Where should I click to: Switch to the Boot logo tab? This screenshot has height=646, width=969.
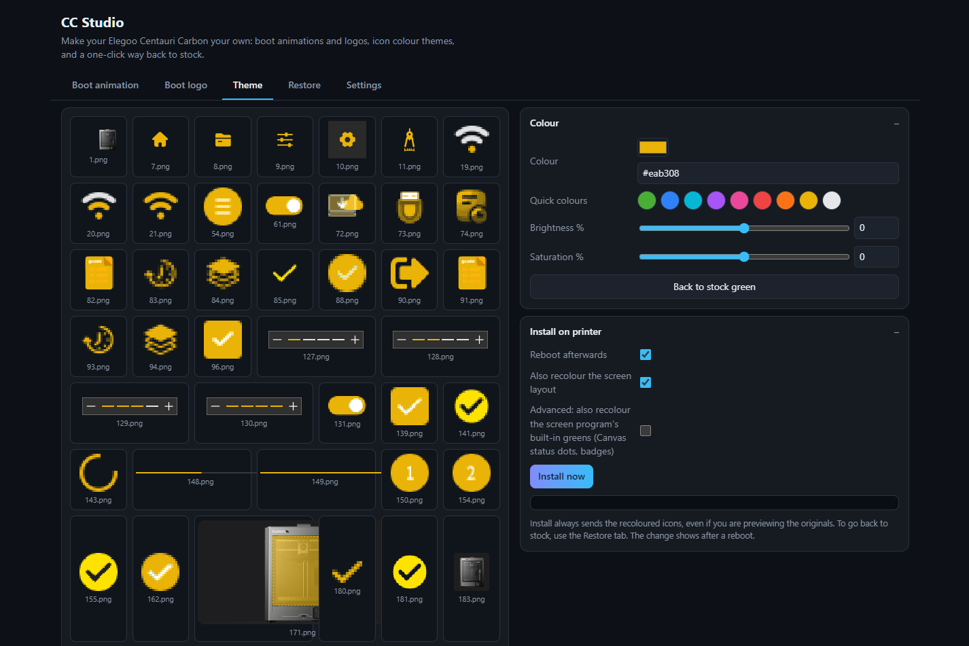tap(186, 86)
